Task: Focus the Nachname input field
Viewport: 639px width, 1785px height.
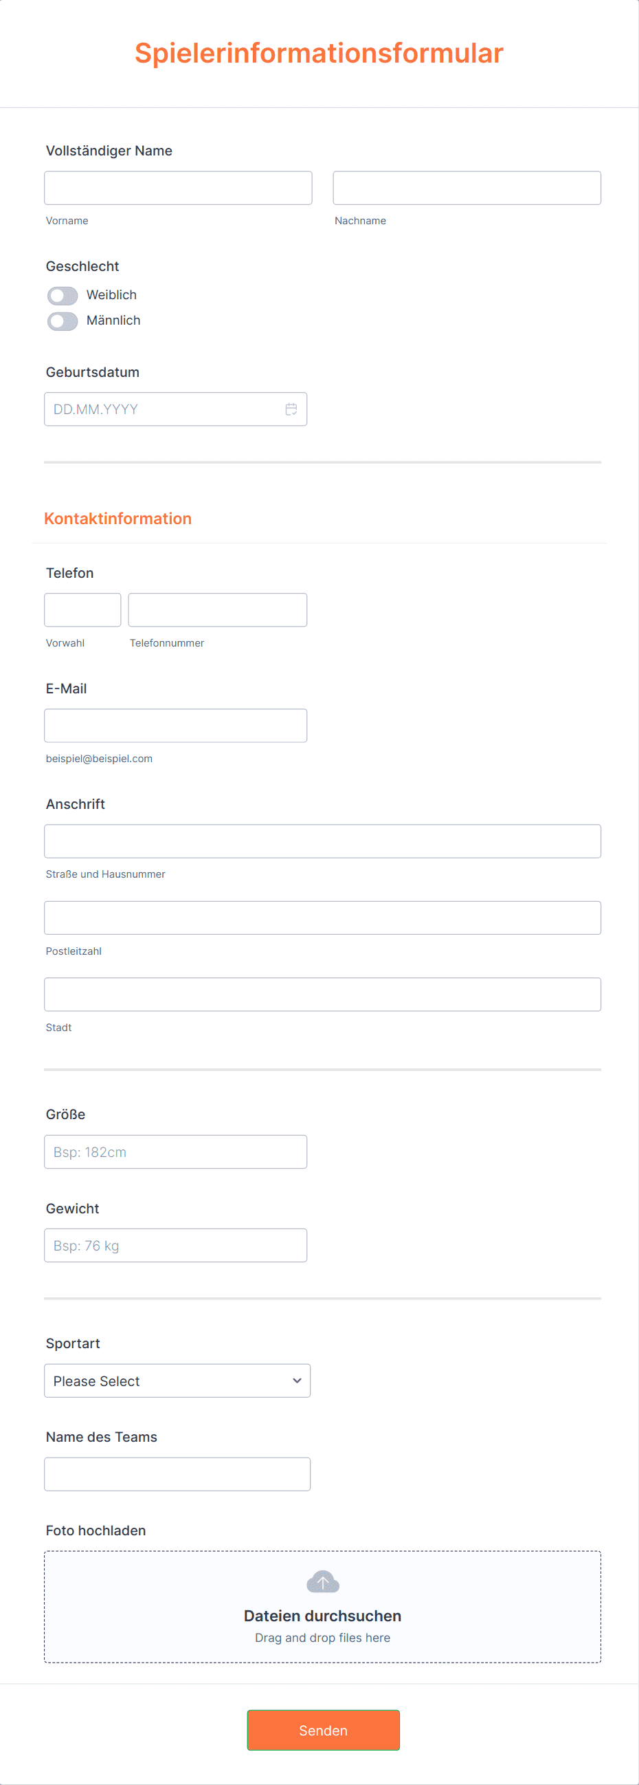Action: click(467, 188)
